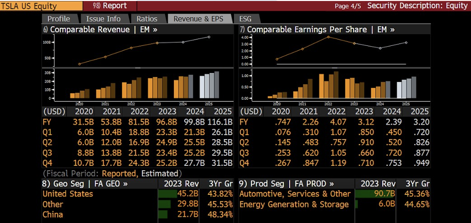471x223 pixels.
Task: Open Prod Seg | FA PROD link
Action: (286, 184)
